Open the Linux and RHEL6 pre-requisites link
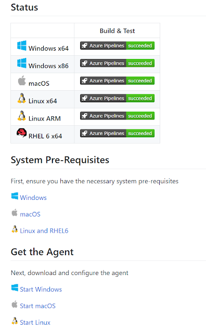 pos(44,231)
